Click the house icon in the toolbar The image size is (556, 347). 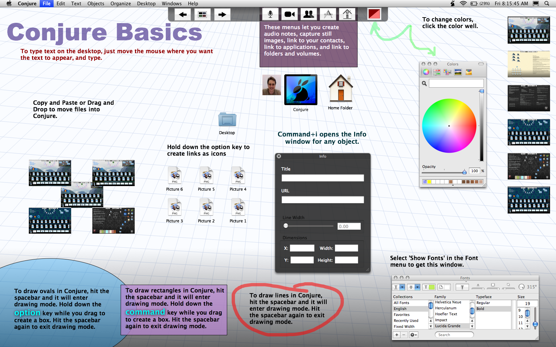347,14
